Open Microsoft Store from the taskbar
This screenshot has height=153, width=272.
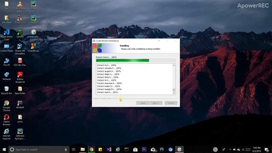(x=135, y=149)
